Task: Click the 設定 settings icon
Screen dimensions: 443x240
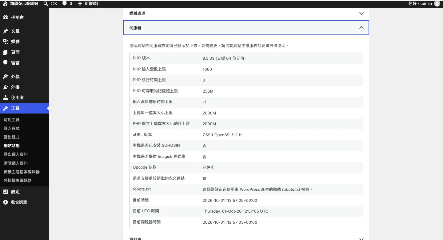Action: pos(6,192)
